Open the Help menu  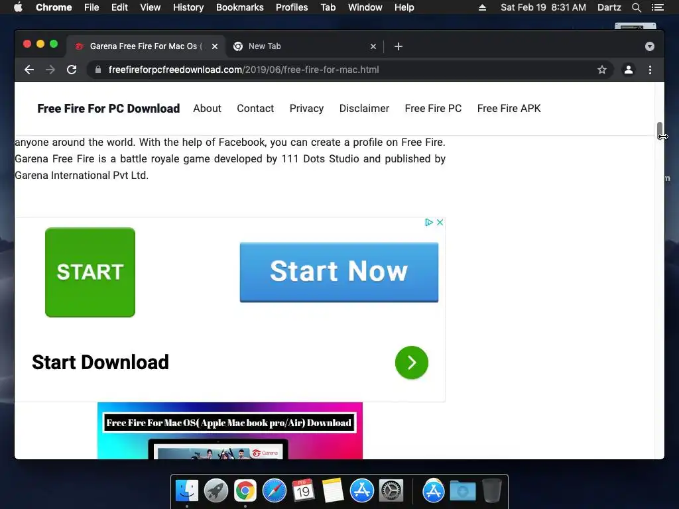(x=404, y=7)
